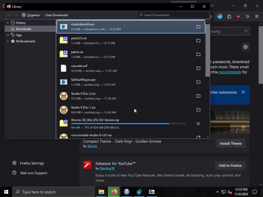Show cascade.swf in its folder

198,68
